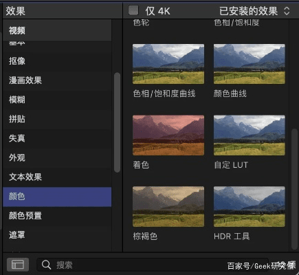Choose the 颜色曲线 effect thumbnail
Viewport: 299px width, 275px height.
pyautogui.click(x=250, y=64)
